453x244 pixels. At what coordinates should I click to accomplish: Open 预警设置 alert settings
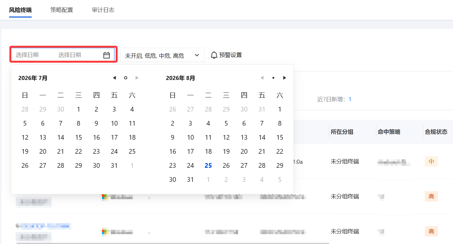[231, 55]
